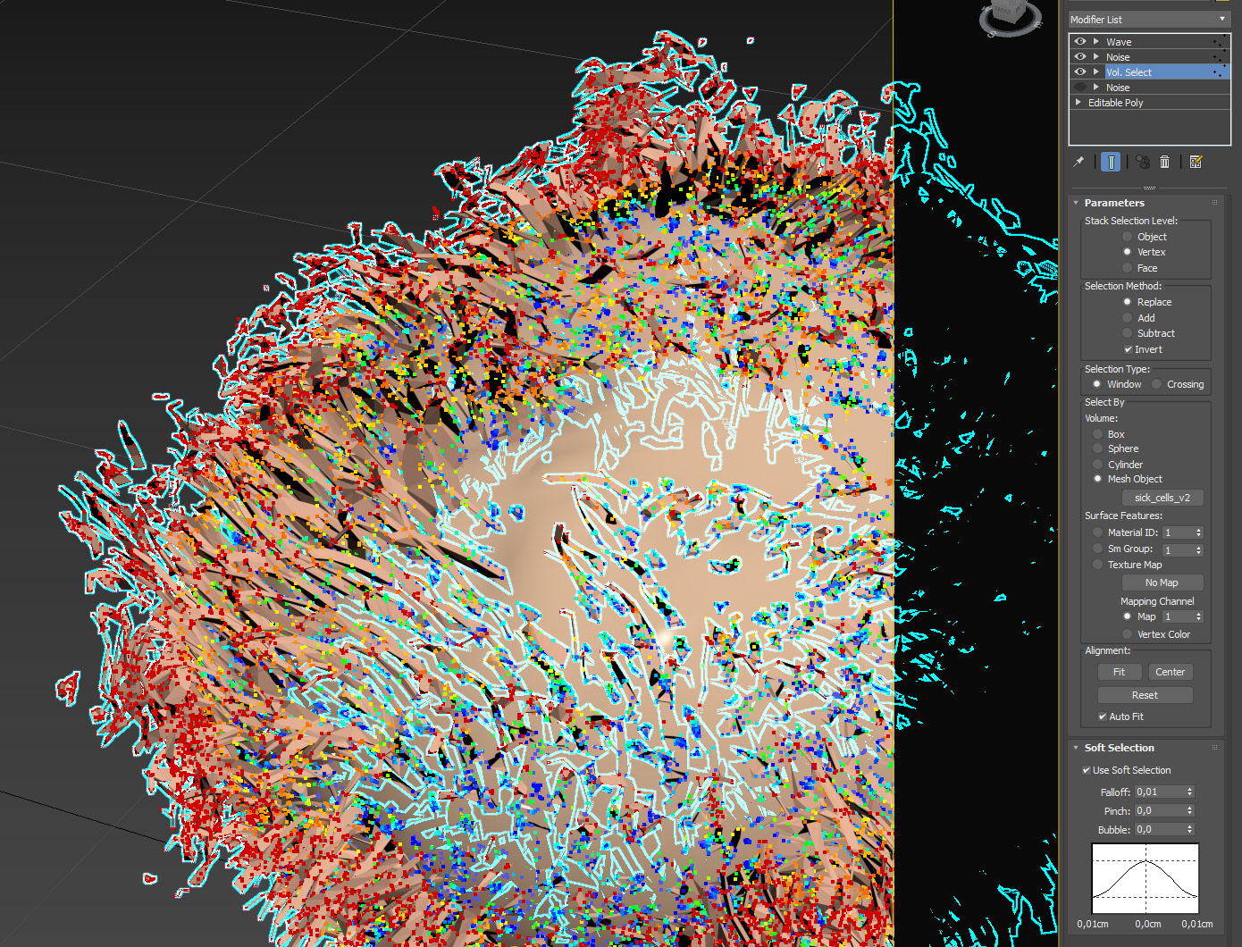1242x947 pixels.
Task: Click Sm Group spinner arrows
Action: [1199, 549]
